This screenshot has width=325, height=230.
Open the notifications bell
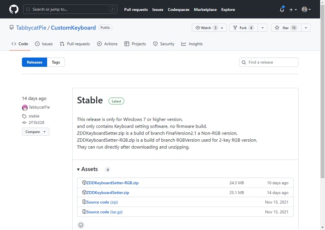(282, 9)
